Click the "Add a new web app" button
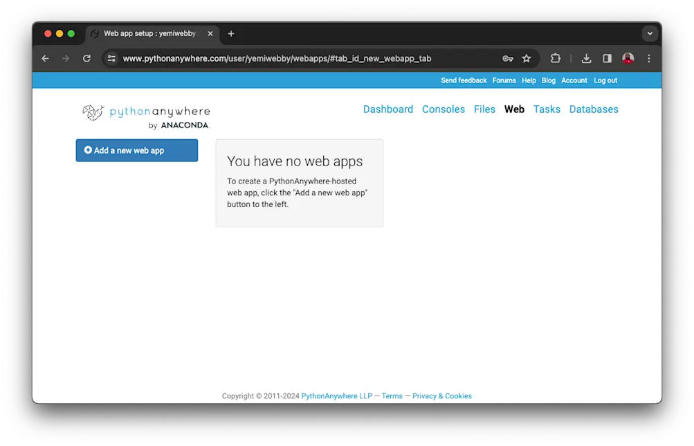 coord(136,150)
